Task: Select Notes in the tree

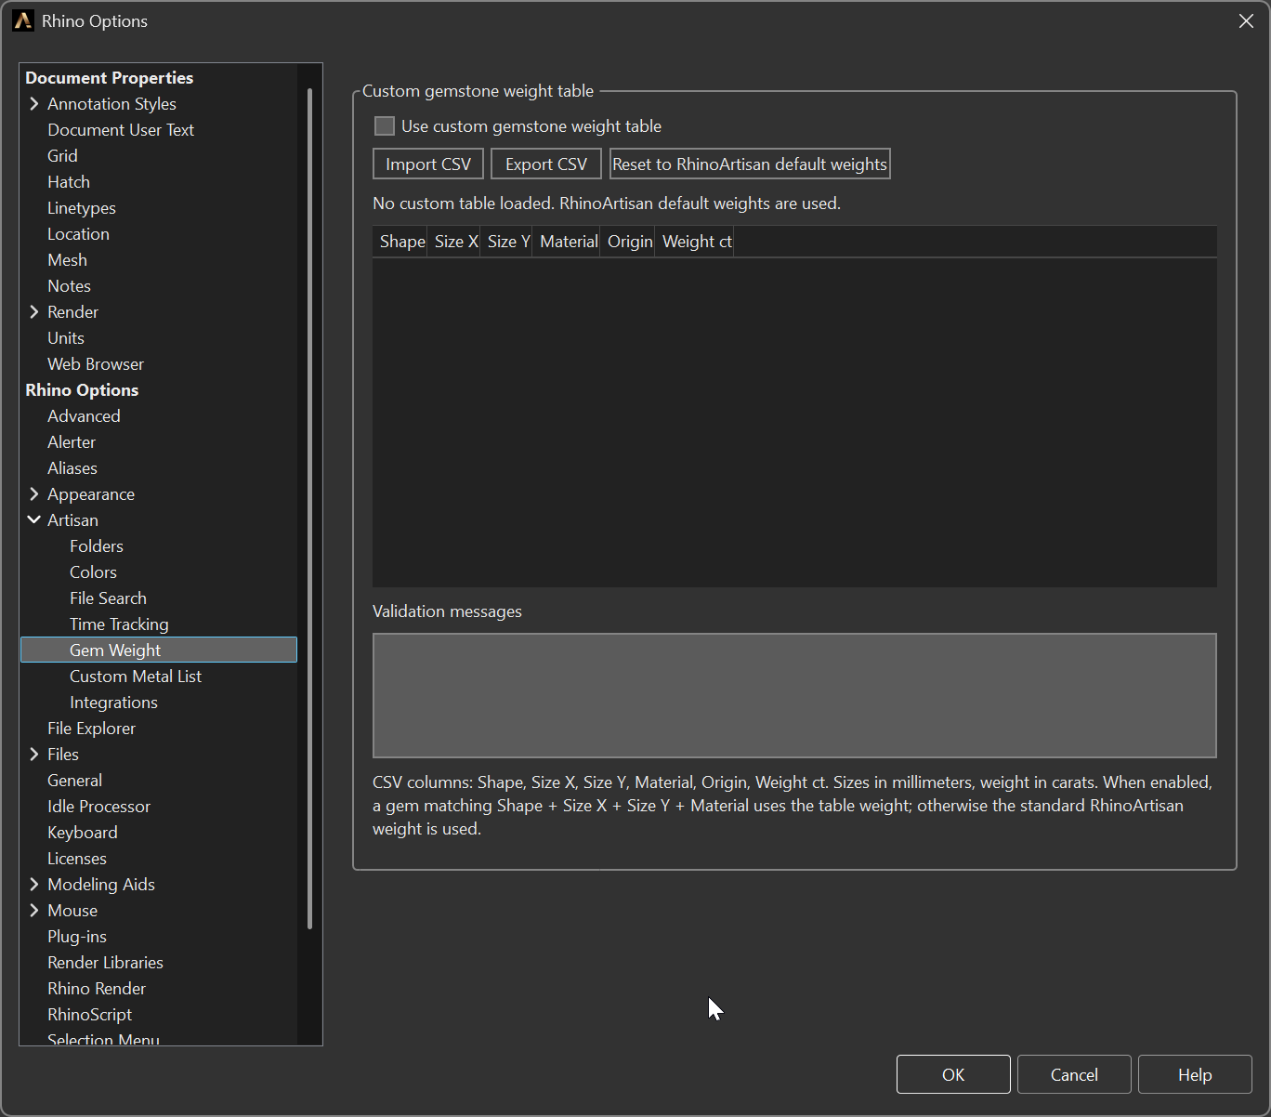Action: pos(69,285)
